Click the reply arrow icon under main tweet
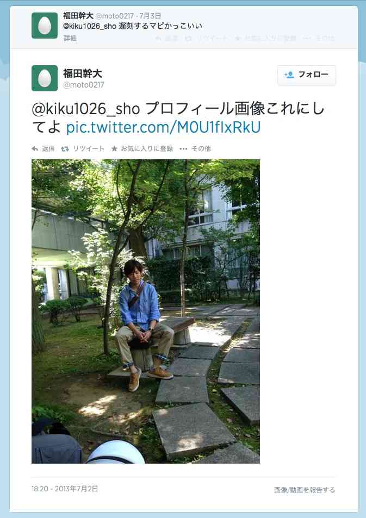This screenshot has width=366, height=518. (x=35, y=149)
